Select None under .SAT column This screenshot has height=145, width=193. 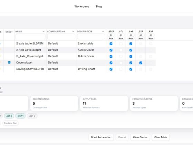[x=131, y=38]
